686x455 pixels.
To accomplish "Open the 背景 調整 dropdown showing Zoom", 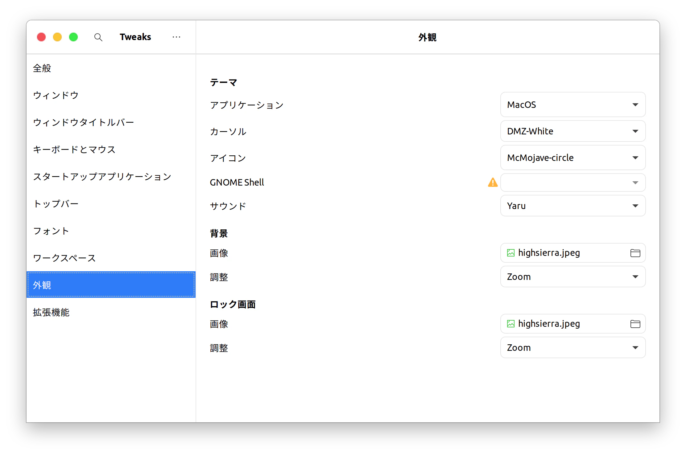I will pos(573,277).
